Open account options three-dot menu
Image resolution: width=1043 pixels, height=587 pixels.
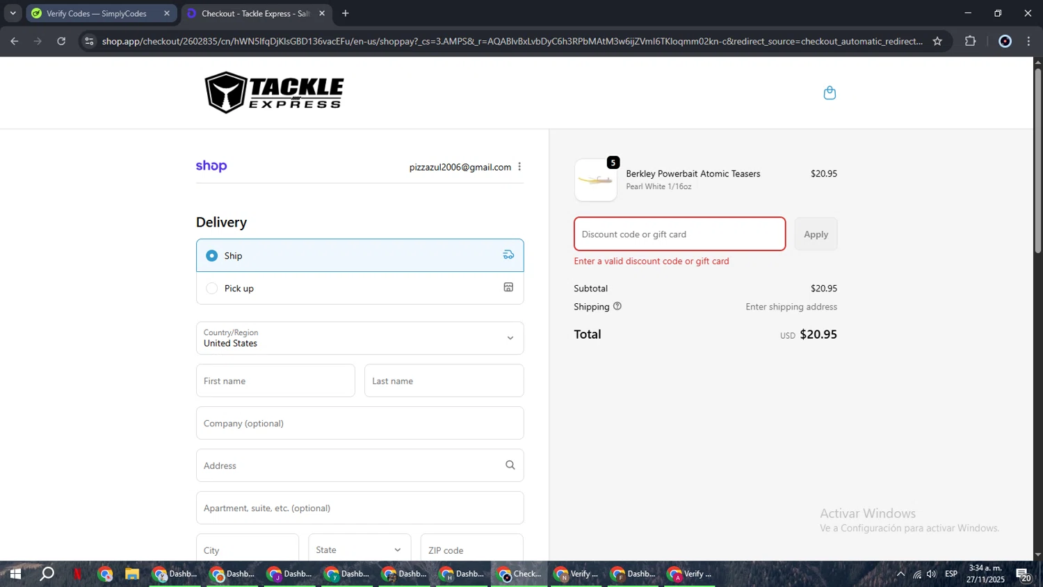[x=519, y=167]
